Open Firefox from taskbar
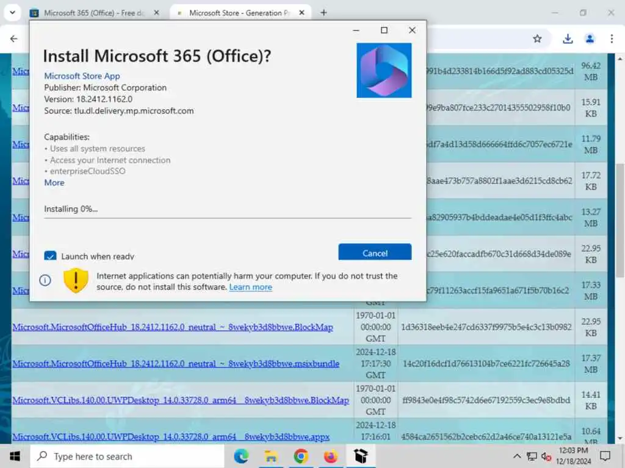 [x=330, y=456]
